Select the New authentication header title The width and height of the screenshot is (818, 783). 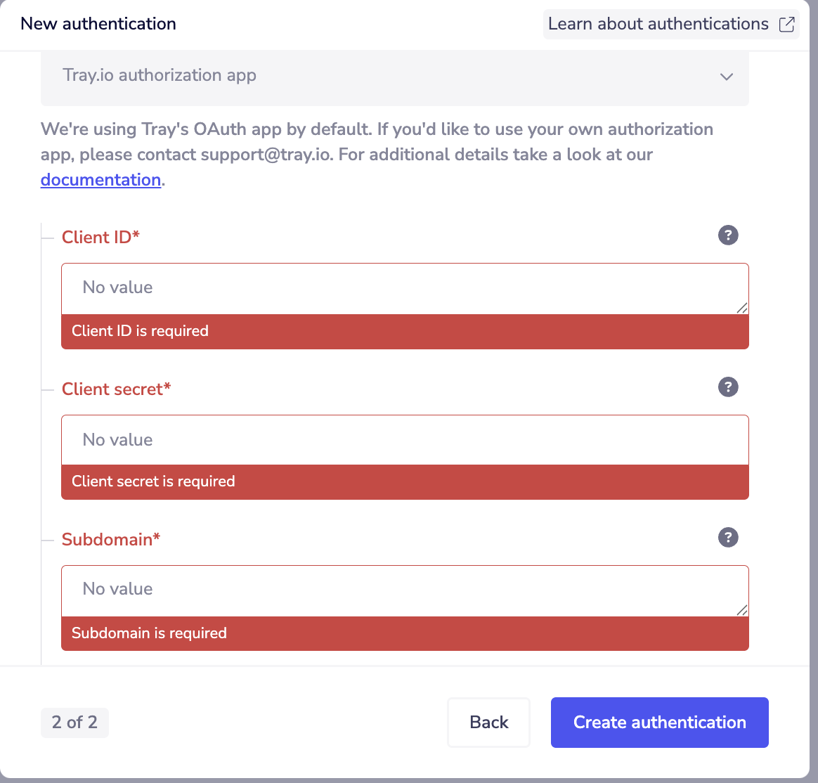[x=98, y=23]
